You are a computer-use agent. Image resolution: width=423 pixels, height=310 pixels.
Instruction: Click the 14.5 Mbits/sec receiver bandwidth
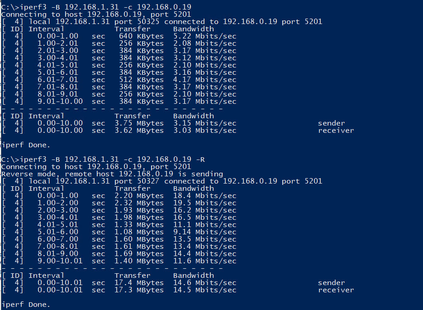tap(205, 290)
